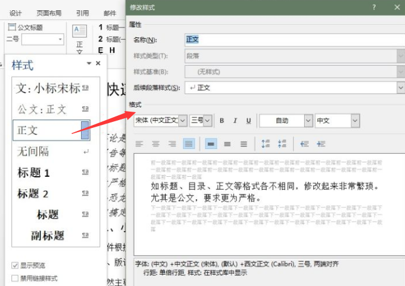The width and height of the screenshot is (405, 286).
Task: Set paragraph to align right
Action: pos(172,144)
